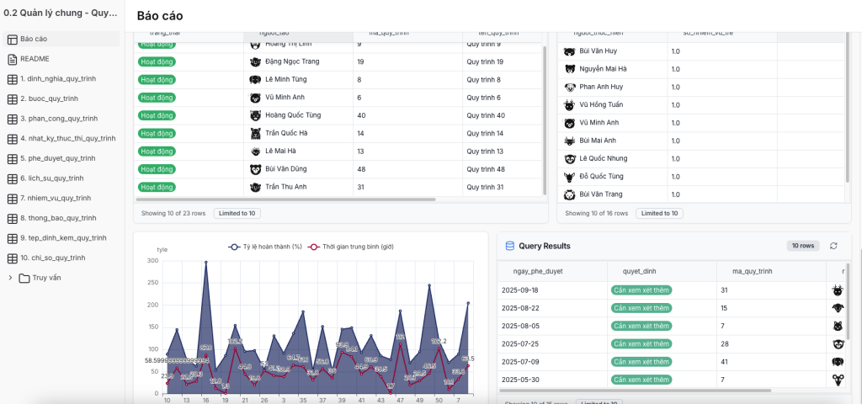Viewport: 862px width, 404px height.
Task: Click the Quy trình 48 cell
Action: [486, 169]
